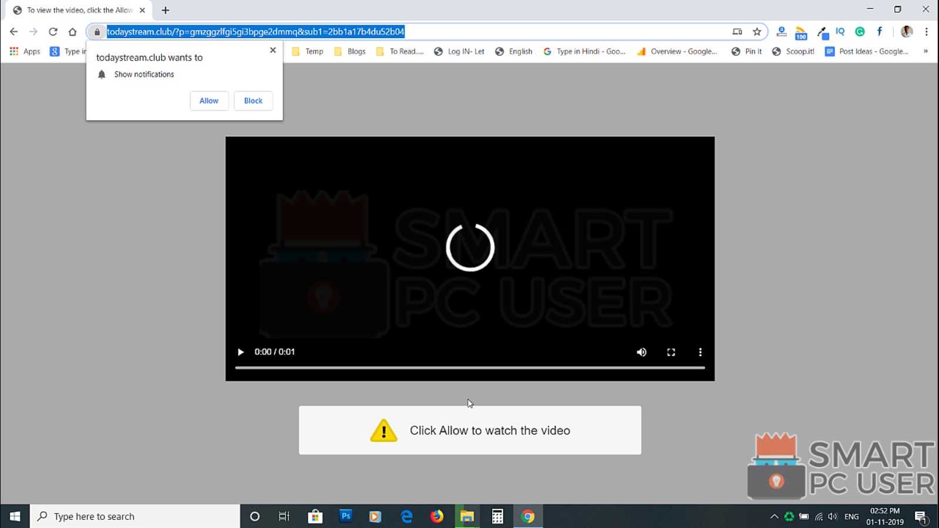Open the orange 100 counter extension
Image resolution: width=939 pixels, height=528 pixels.
point(801,33)
